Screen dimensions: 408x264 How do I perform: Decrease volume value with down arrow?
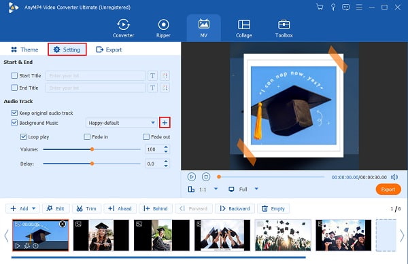click(x=166, y=151)
